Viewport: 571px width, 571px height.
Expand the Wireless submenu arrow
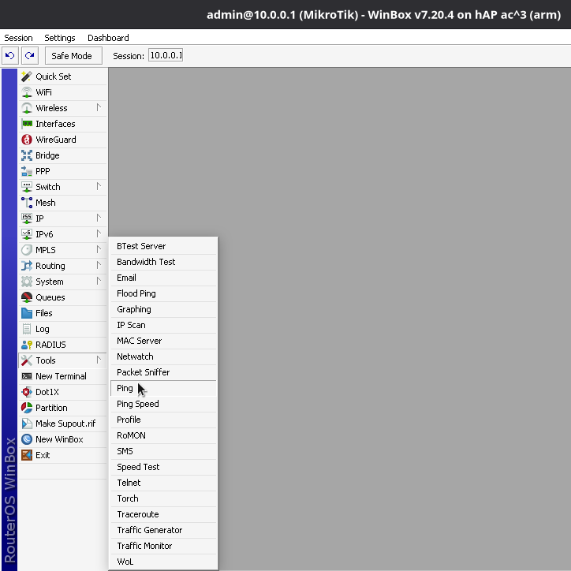tap(99, 107)
